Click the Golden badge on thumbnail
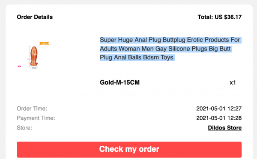 44,43
